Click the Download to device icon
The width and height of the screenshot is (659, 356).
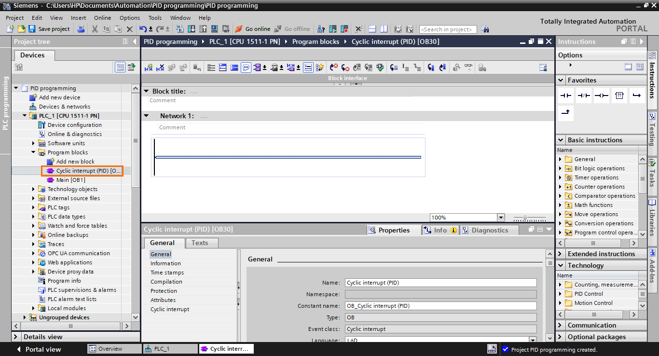coord(192,28)
